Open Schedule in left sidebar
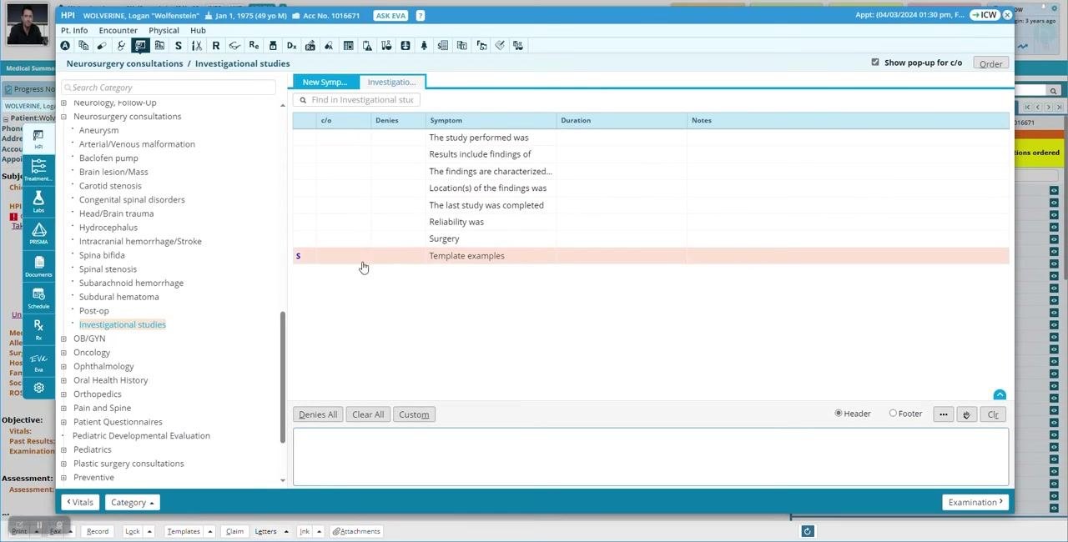This screenshot has height=542, width=1068. [x=38, y=297]
